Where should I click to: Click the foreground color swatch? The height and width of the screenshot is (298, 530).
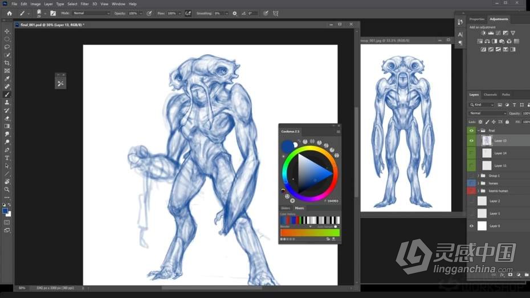pyautogui.click(x=5, y=211)
